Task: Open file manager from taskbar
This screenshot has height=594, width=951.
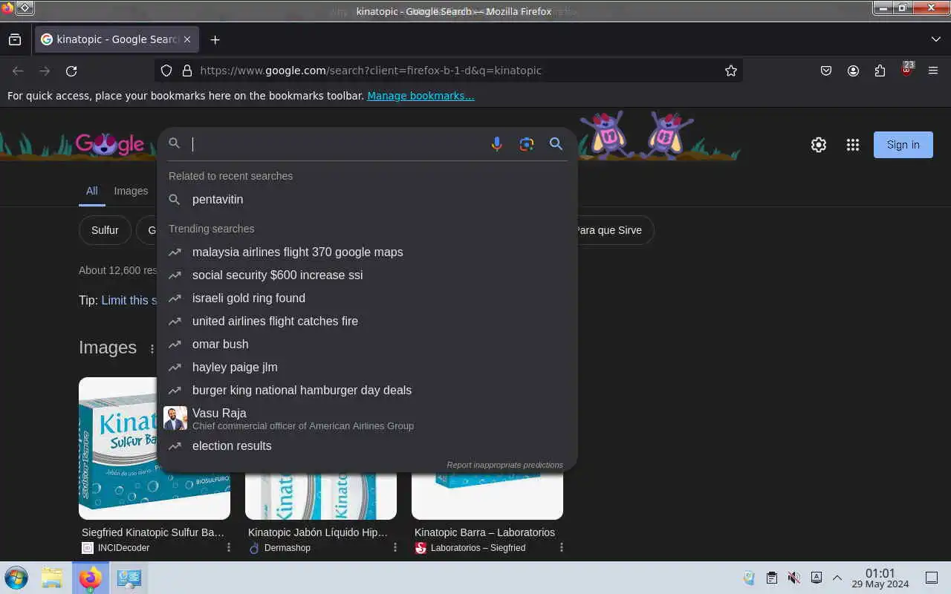Action: (52, 578)
